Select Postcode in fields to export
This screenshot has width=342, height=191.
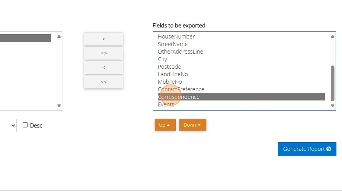(169, 67)
